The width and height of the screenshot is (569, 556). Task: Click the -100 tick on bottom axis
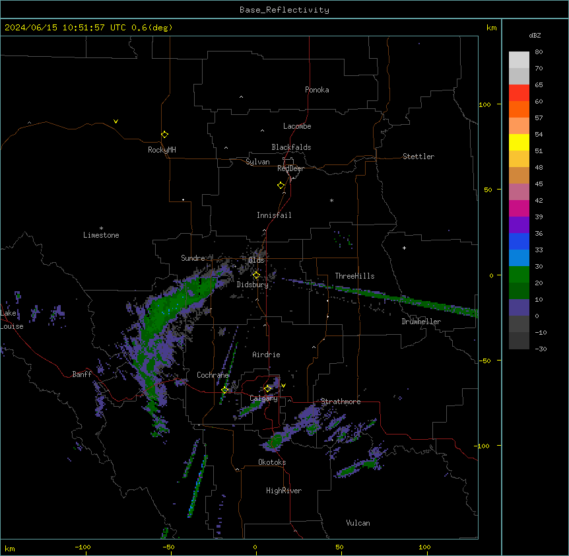pyautogui.click(x=83, y=547)
